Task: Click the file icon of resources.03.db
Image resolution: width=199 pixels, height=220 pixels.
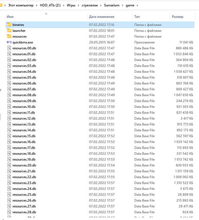Action: 9,66
